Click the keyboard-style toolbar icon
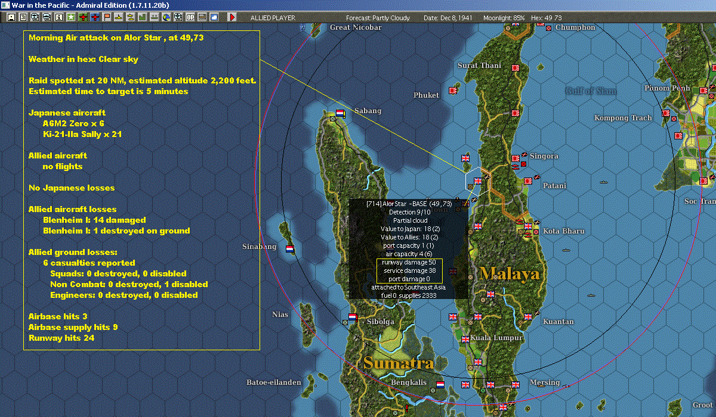 202,18
